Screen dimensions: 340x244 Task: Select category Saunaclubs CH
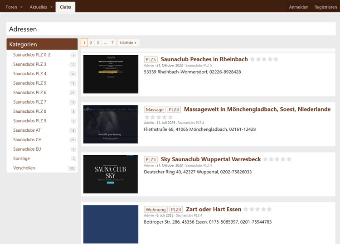[x=27, y=139]
